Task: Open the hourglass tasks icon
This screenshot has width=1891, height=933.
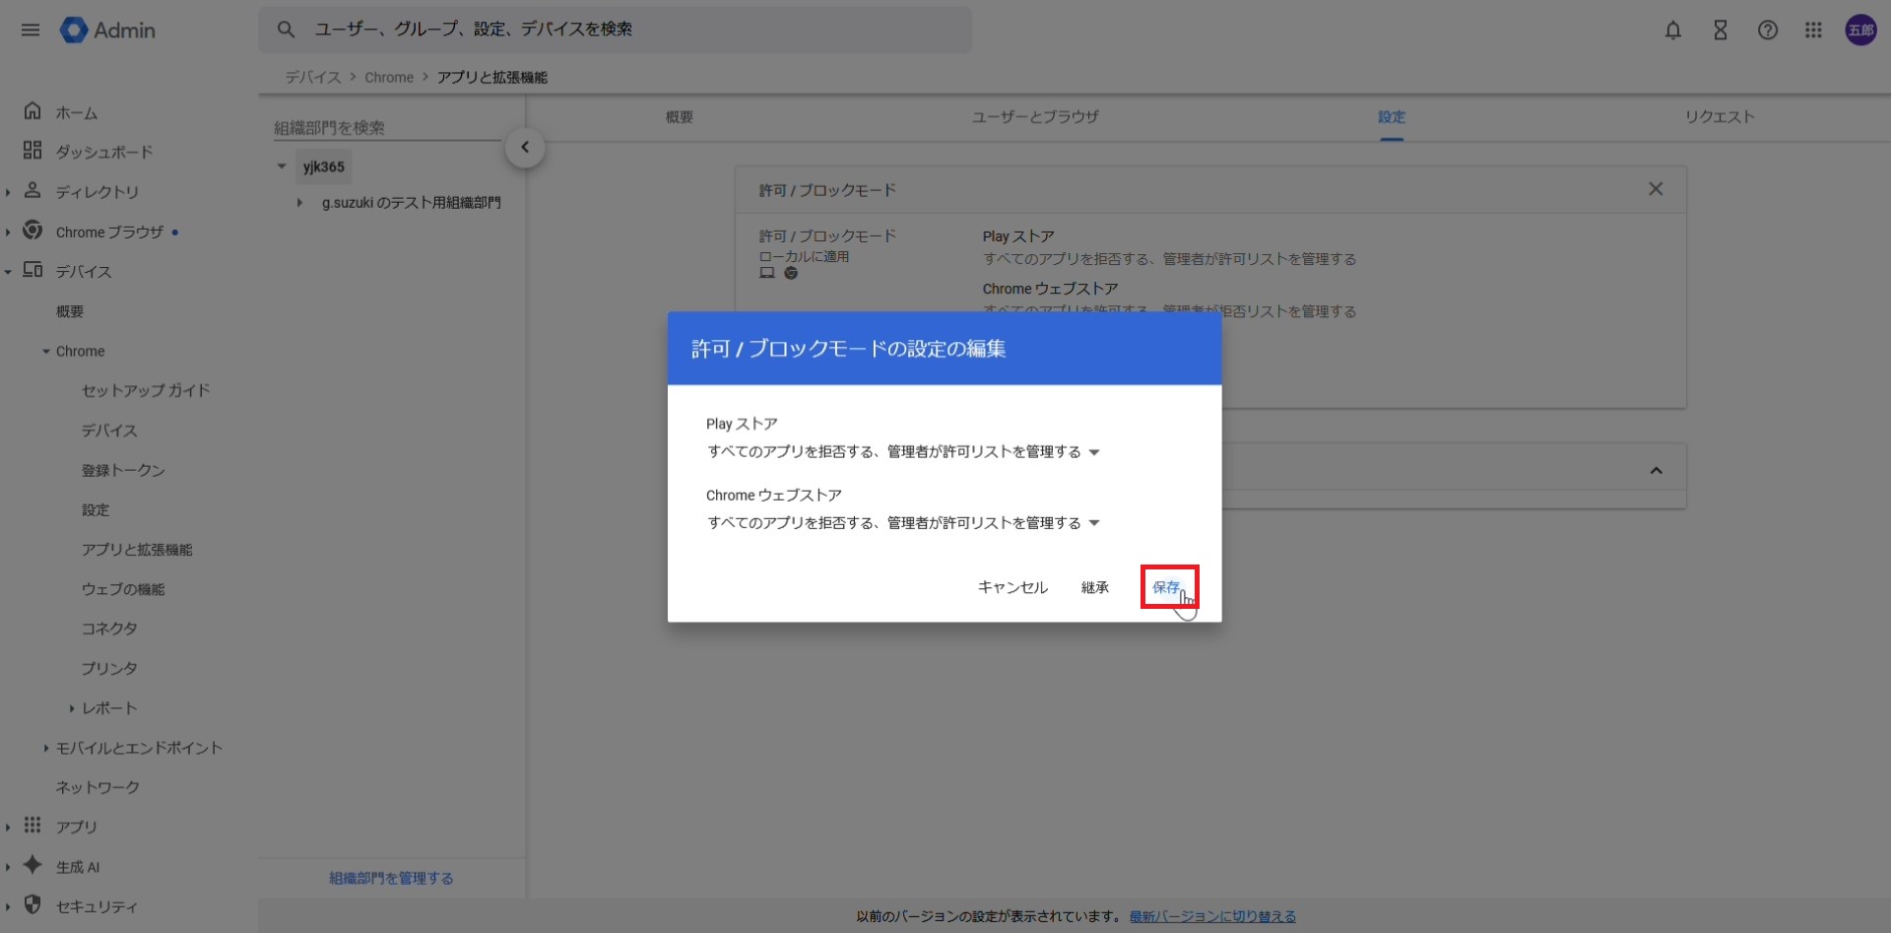Action: (1720, 31)
